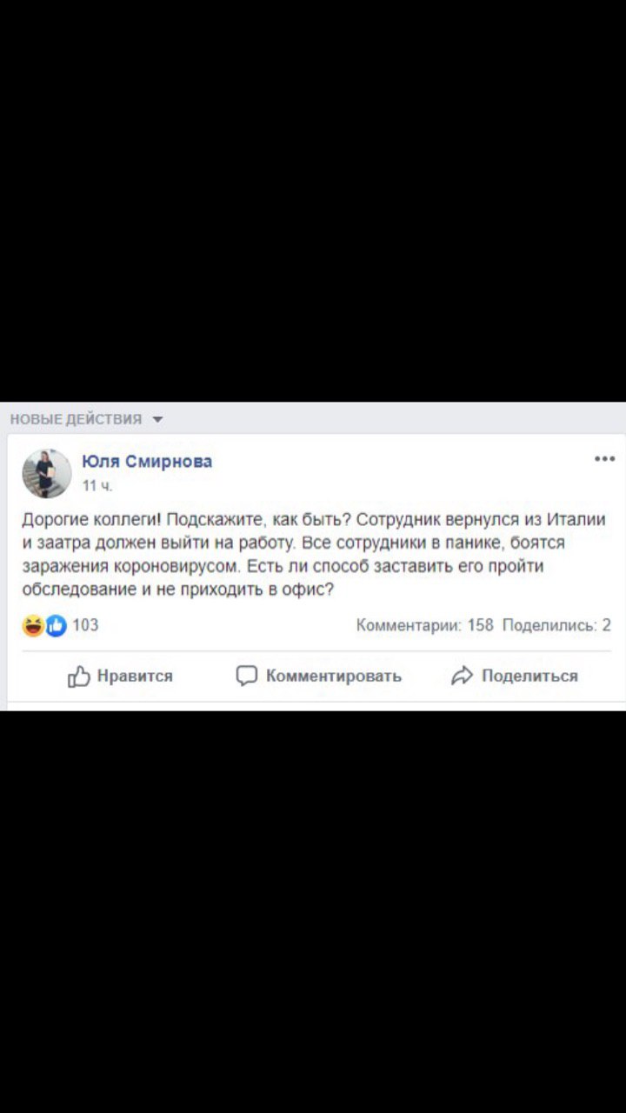View the list of 103 reactions
Image resolution: width=626 pixels, height=1113 pixels.
click(x=85, y=624)
